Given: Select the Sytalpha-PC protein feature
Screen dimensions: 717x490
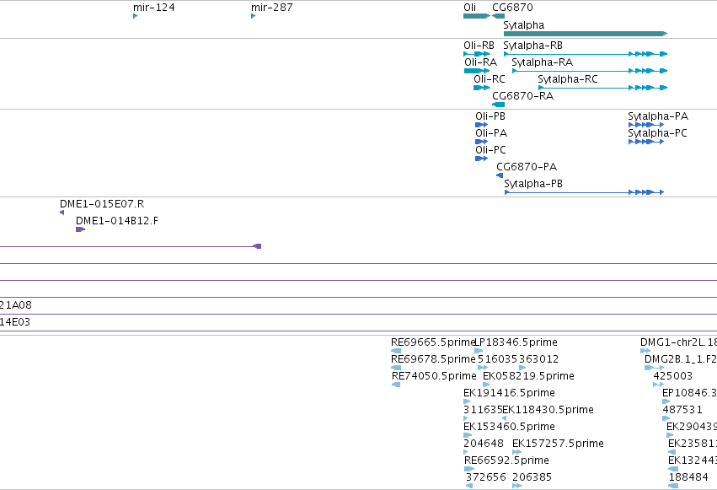Looking at the screenshot, I should point(646,142).
